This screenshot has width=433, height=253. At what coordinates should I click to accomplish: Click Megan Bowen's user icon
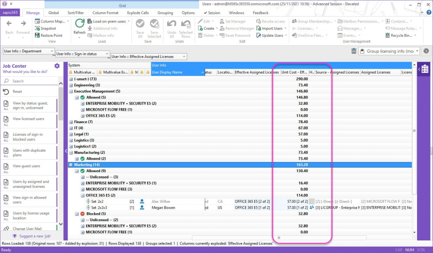142,207
